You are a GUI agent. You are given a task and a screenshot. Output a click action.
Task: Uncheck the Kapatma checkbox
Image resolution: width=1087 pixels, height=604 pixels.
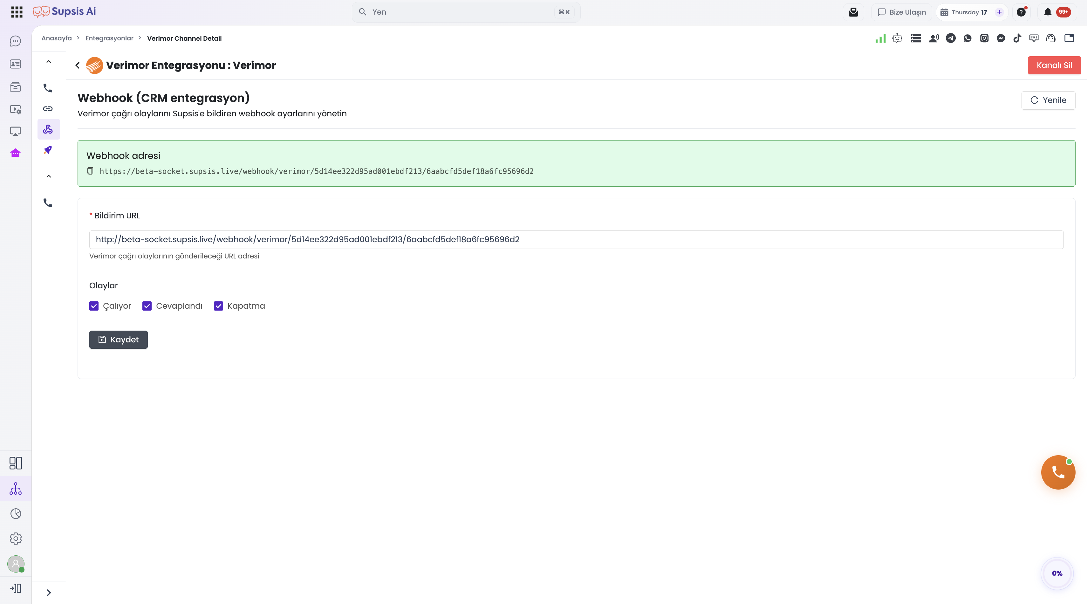218,306
